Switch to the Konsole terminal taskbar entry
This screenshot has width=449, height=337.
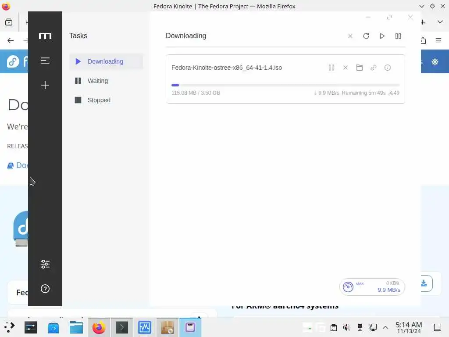(x=122, y=327)
